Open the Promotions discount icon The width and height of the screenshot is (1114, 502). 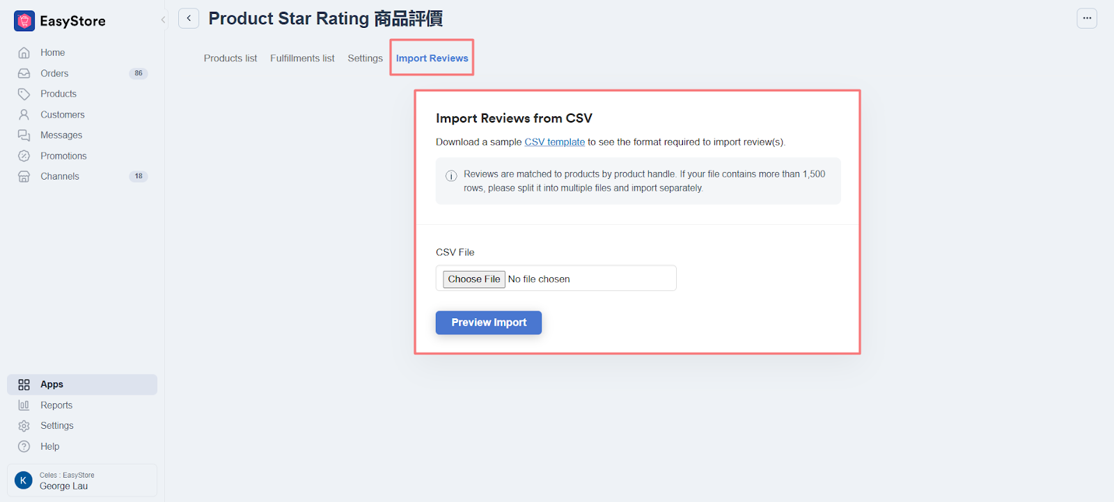coord(24,156)
